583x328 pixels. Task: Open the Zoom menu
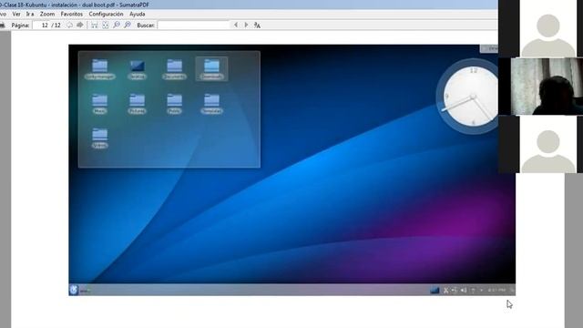(x=47, y=14)
